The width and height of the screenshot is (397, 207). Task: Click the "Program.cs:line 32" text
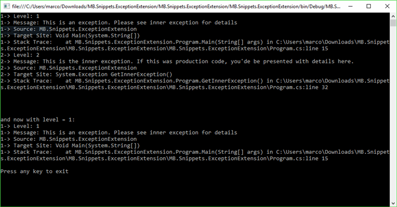(x=299, y=87)
